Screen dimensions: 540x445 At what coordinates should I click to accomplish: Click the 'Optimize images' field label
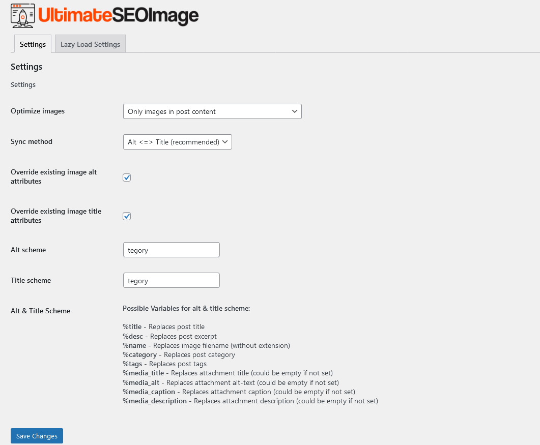(38, 111)
